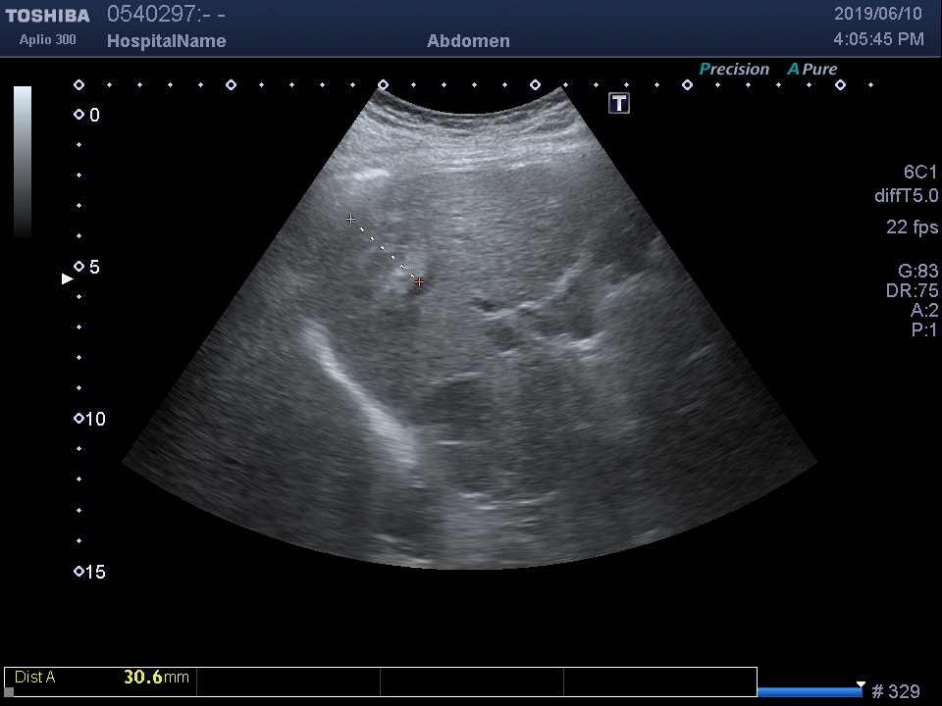Click the depth marker labeled 10
Image resolution: width=942 pixels, height=706 pixels.
(79, 420)
